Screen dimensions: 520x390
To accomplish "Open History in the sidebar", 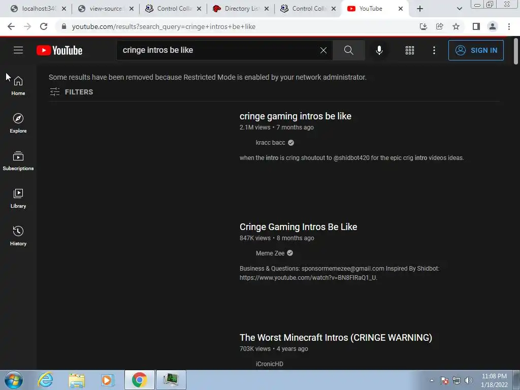I will coord(18,236).
